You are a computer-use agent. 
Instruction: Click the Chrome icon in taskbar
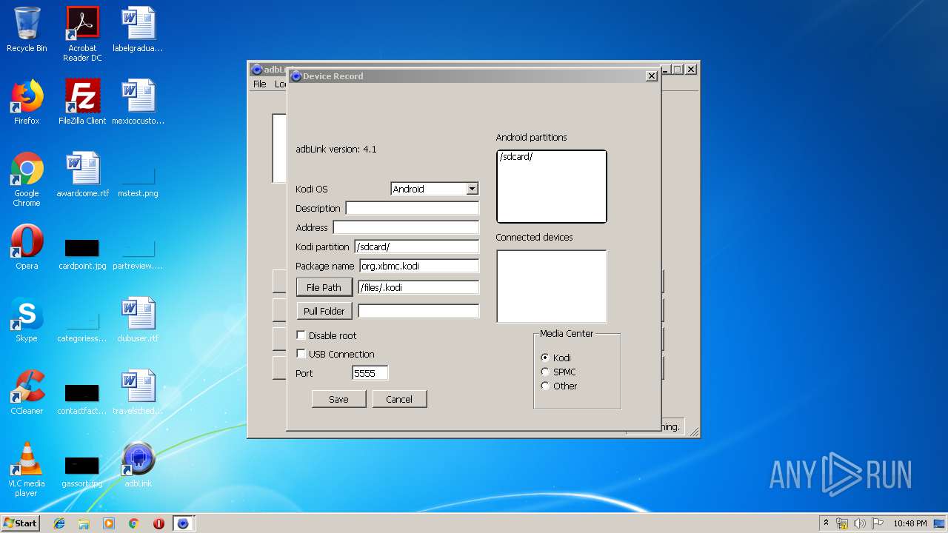[x=133, y=523]
